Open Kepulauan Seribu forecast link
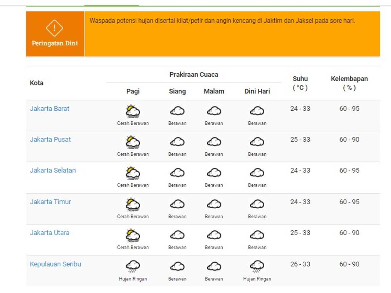 [x=55, y=264]
